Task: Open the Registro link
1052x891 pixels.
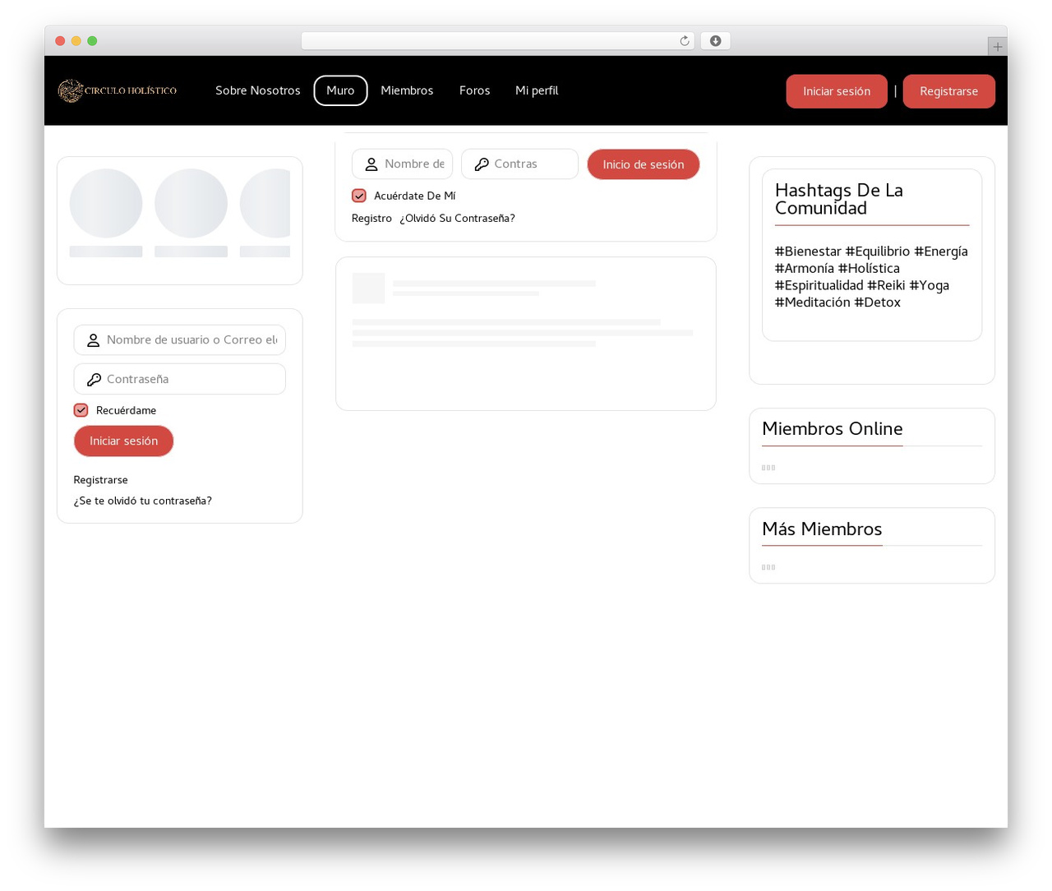Action: coord(371,218)
